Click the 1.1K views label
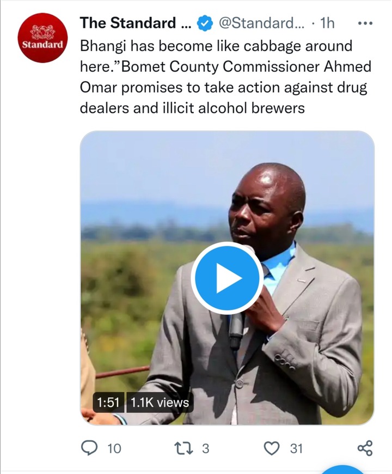This screenshot has width=392, height=474. (160, 403)
